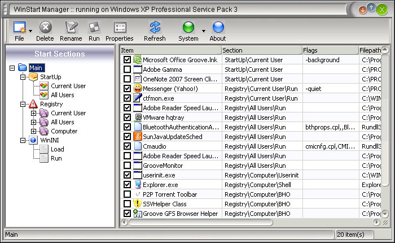This screenshot has height=243, width=395.
Task: Click the Microsoft Office Groove.lnk icon
Action: [x=138, y=59]
